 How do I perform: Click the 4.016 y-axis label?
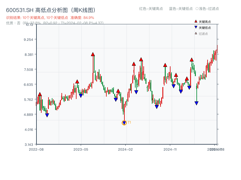click(x=29, y=130)
